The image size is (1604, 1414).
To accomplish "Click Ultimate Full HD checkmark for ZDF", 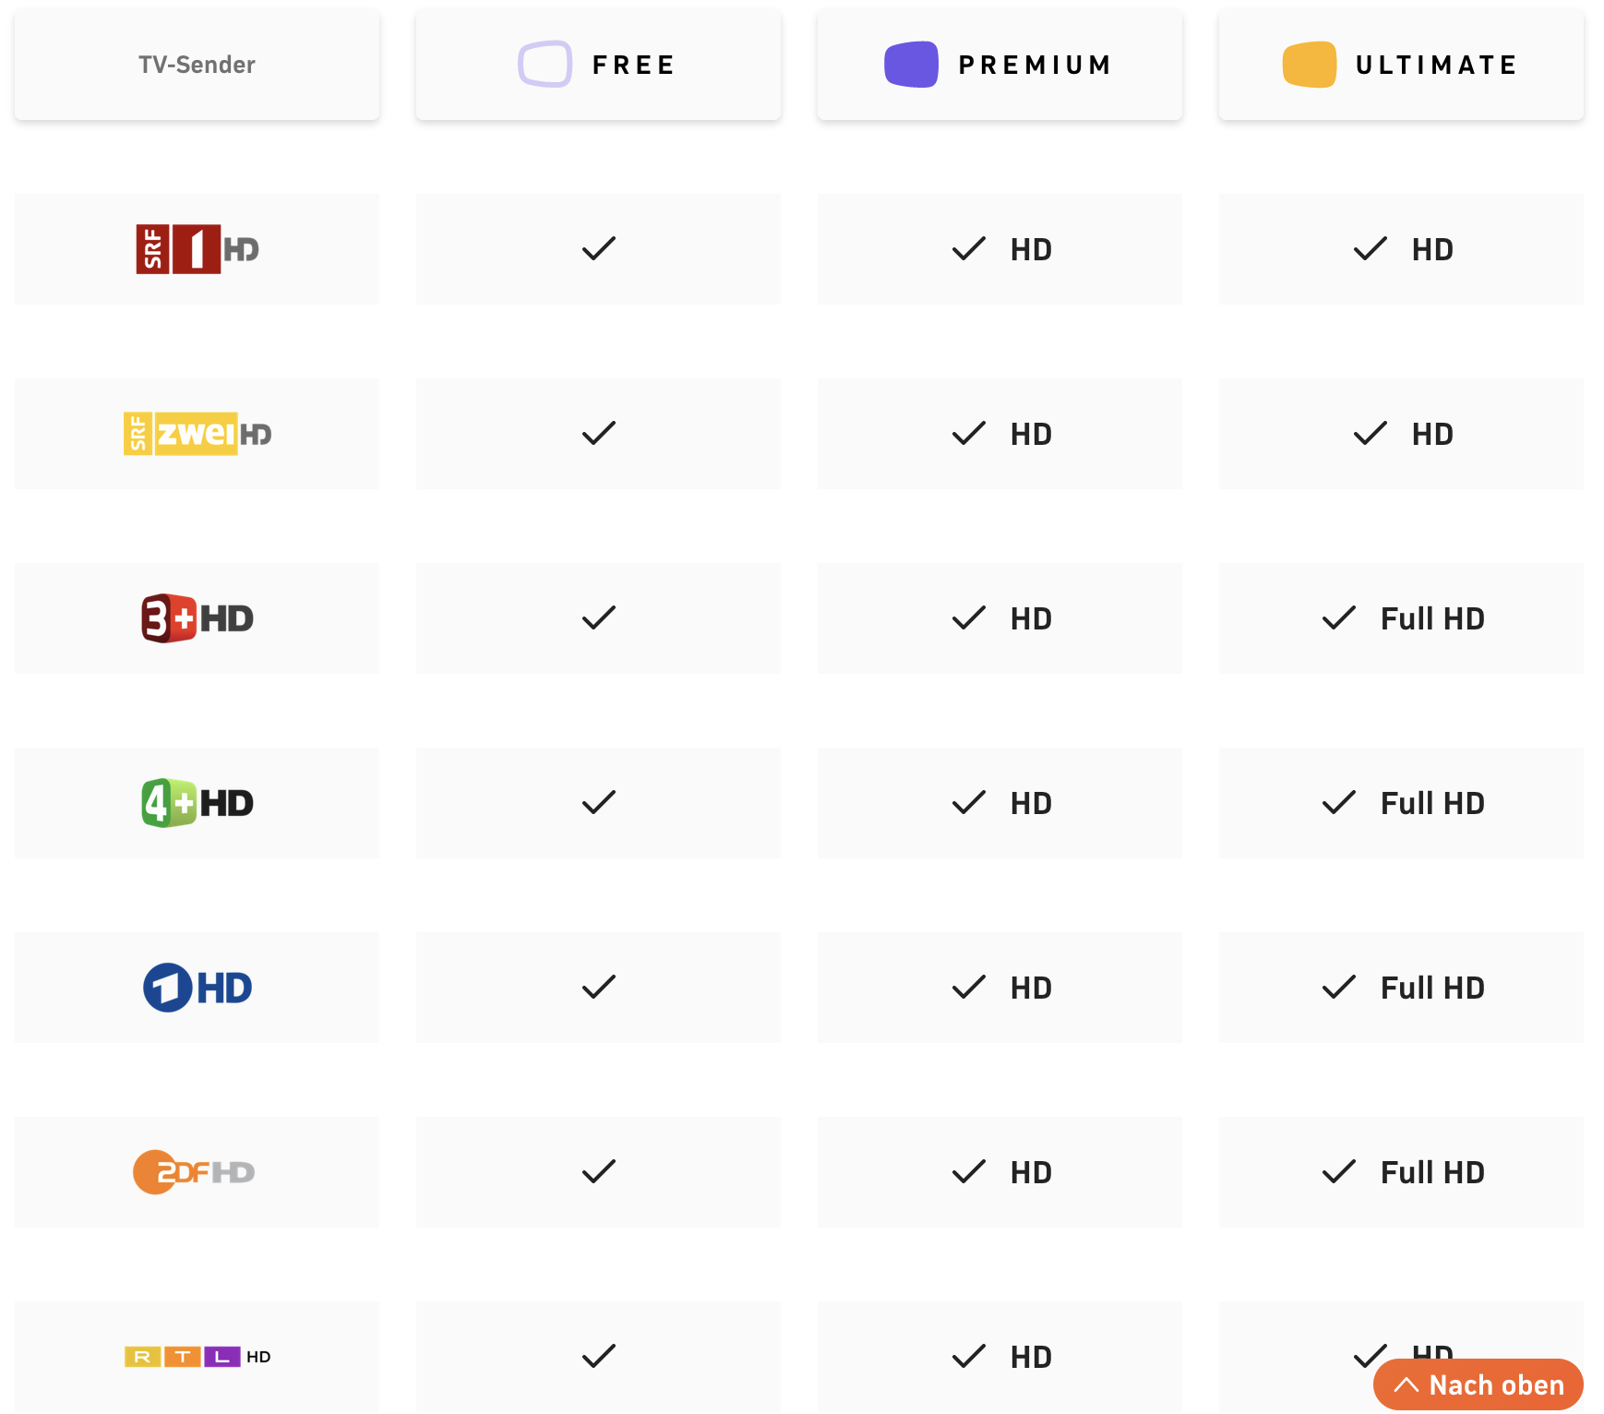I will [x=1339, y=1172].
